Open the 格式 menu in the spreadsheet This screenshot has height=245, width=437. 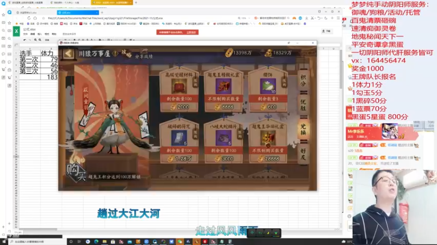tap(47, 34)
